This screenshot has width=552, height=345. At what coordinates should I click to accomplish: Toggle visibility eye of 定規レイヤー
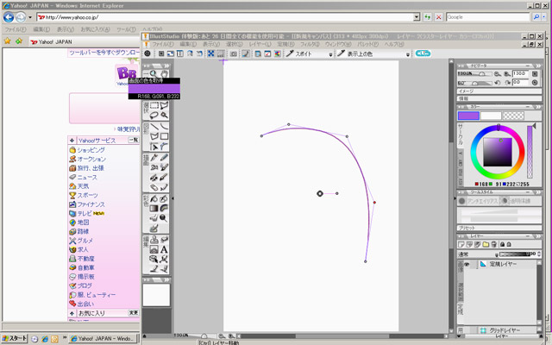[467, 264]
